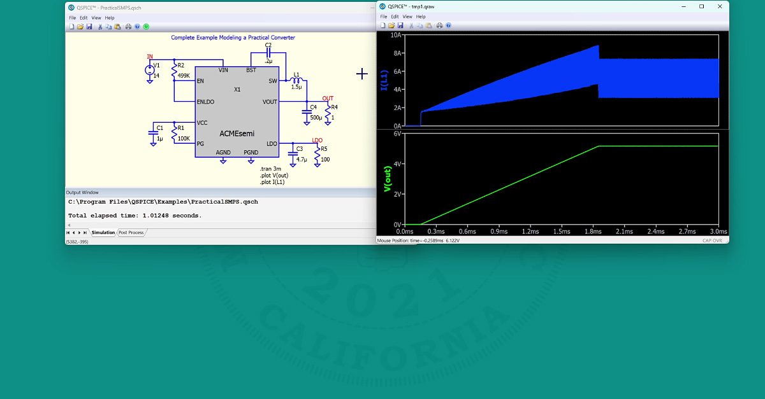Select the Paste icon in the schematic toolbar
The width and height of the screenshot is (765, 399).
[117, 27]
